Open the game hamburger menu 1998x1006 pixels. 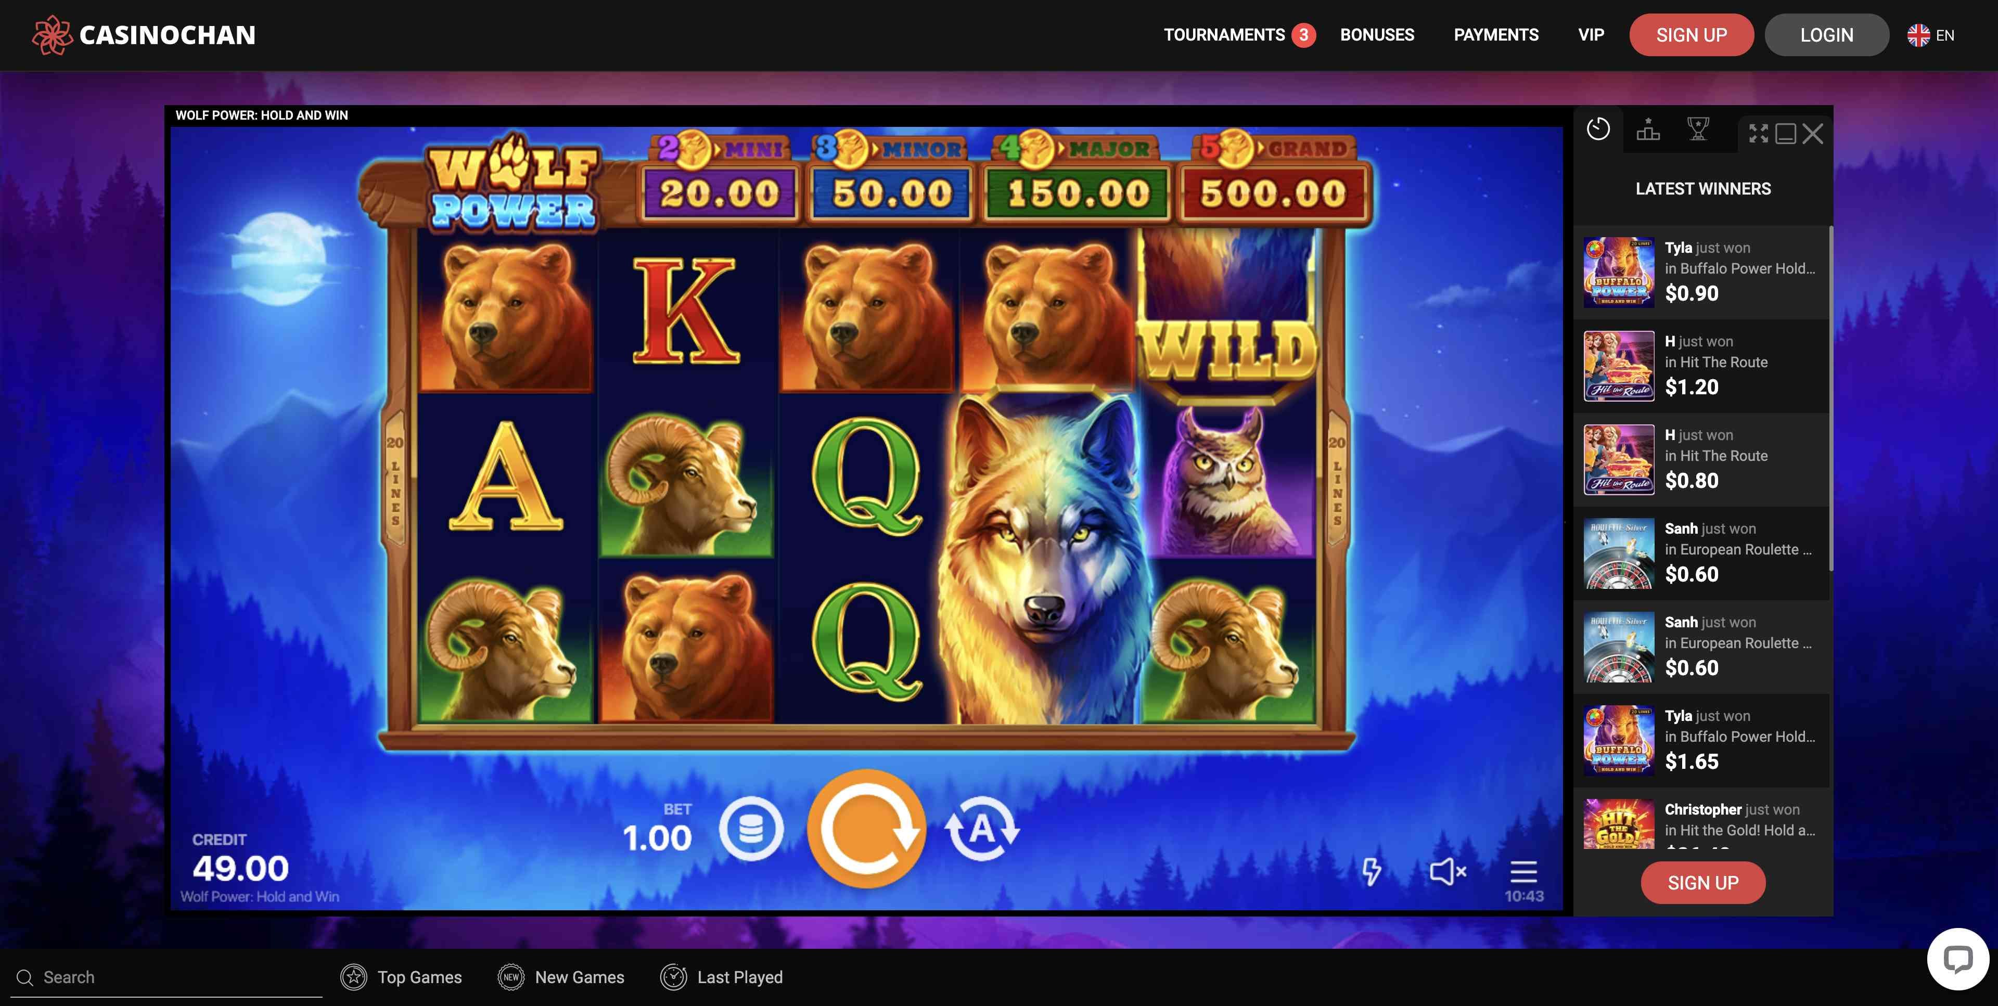1523,871
